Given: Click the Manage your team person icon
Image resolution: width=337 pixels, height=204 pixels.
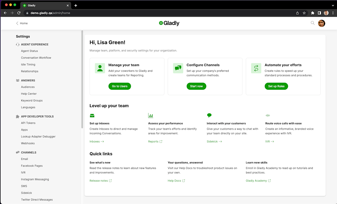Looking at the screenshot, I should (100, 68).
